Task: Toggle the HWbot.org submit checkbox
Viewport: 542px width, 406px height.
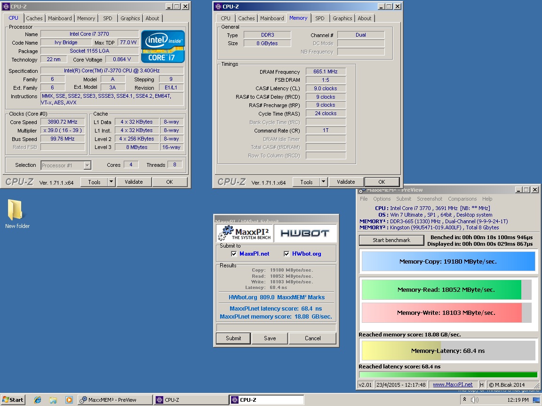Action: point(287,254)
